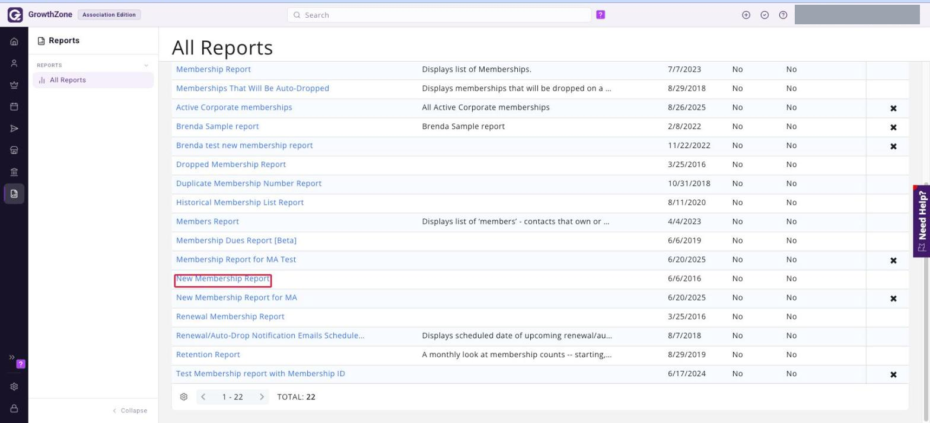Delete Brenda test new membership report
Image resolution: width=930 pixels, height=423 pixels.
pos(893,146)
